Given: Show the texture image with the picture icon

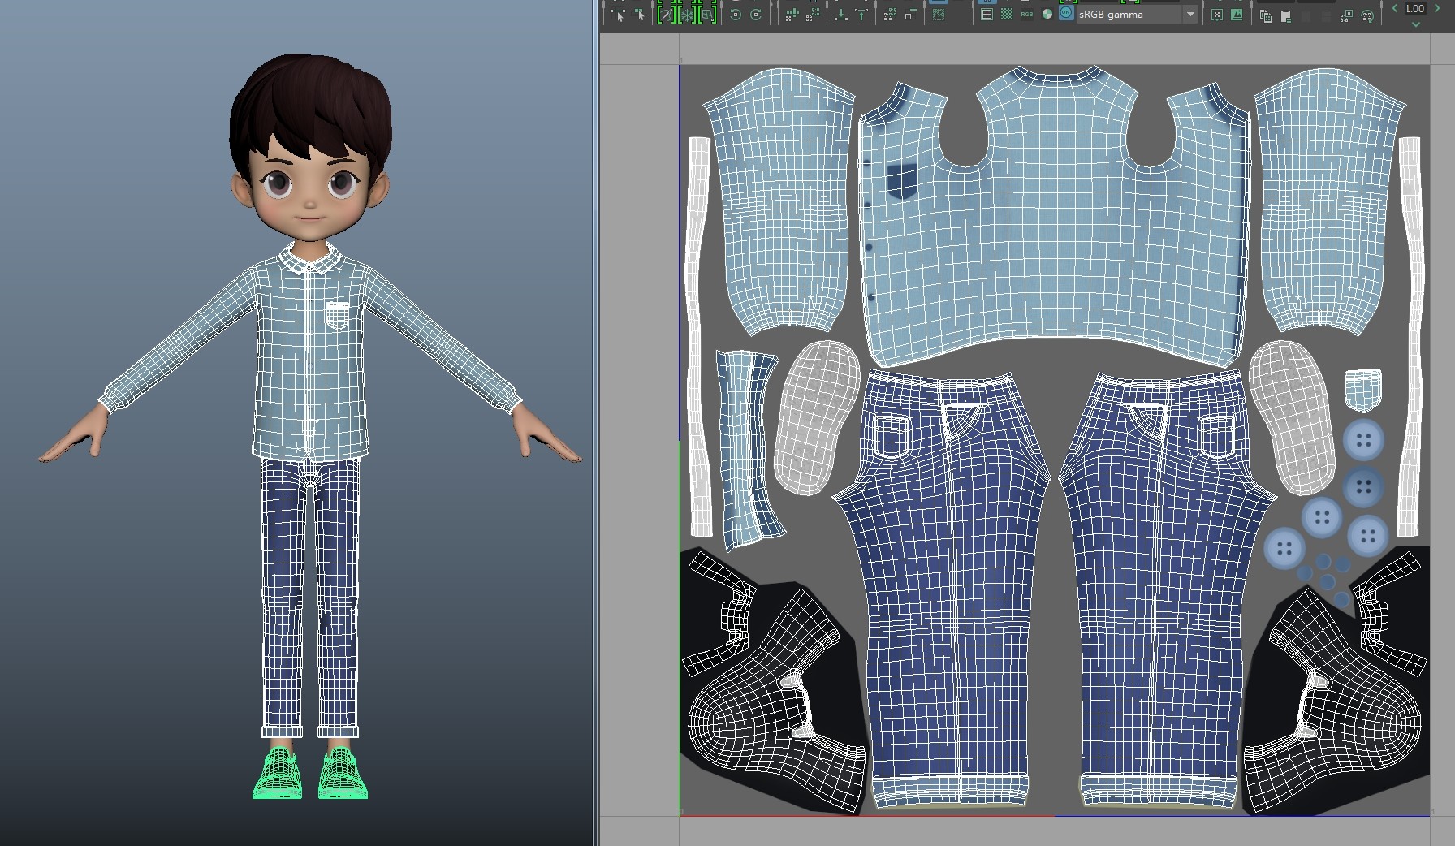Looking at the screenshot, I should pyautogui.click(x=1237, y=15).
